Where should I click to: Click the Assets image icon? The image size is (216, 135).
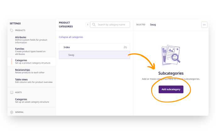tap(12, 92)
